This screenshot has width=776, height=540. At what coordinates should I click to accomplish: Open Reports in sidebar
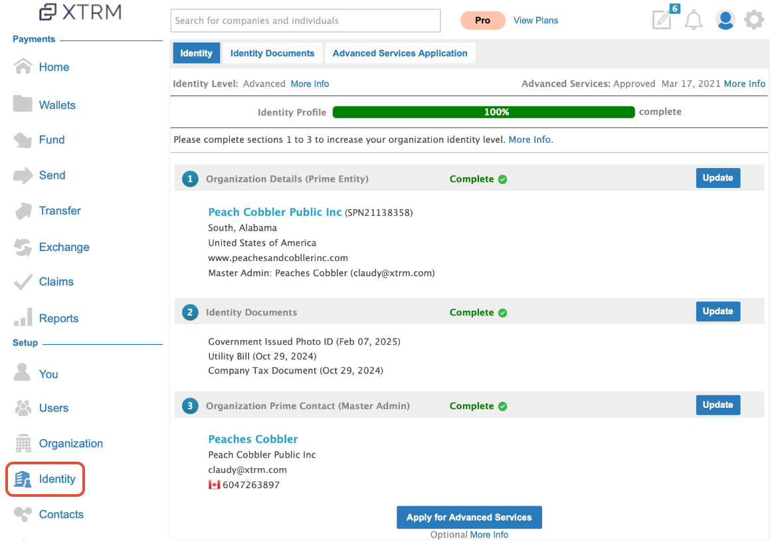[x=58, y=318]
